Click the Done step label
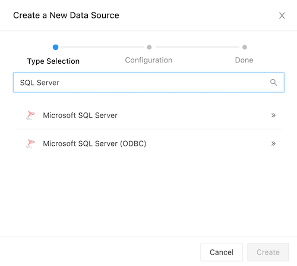The image size is (297, 266). pyautogui.click(x=244, y=60)
